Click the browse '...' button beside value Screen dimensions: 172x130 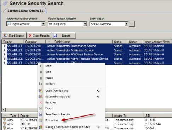(132, 24)
